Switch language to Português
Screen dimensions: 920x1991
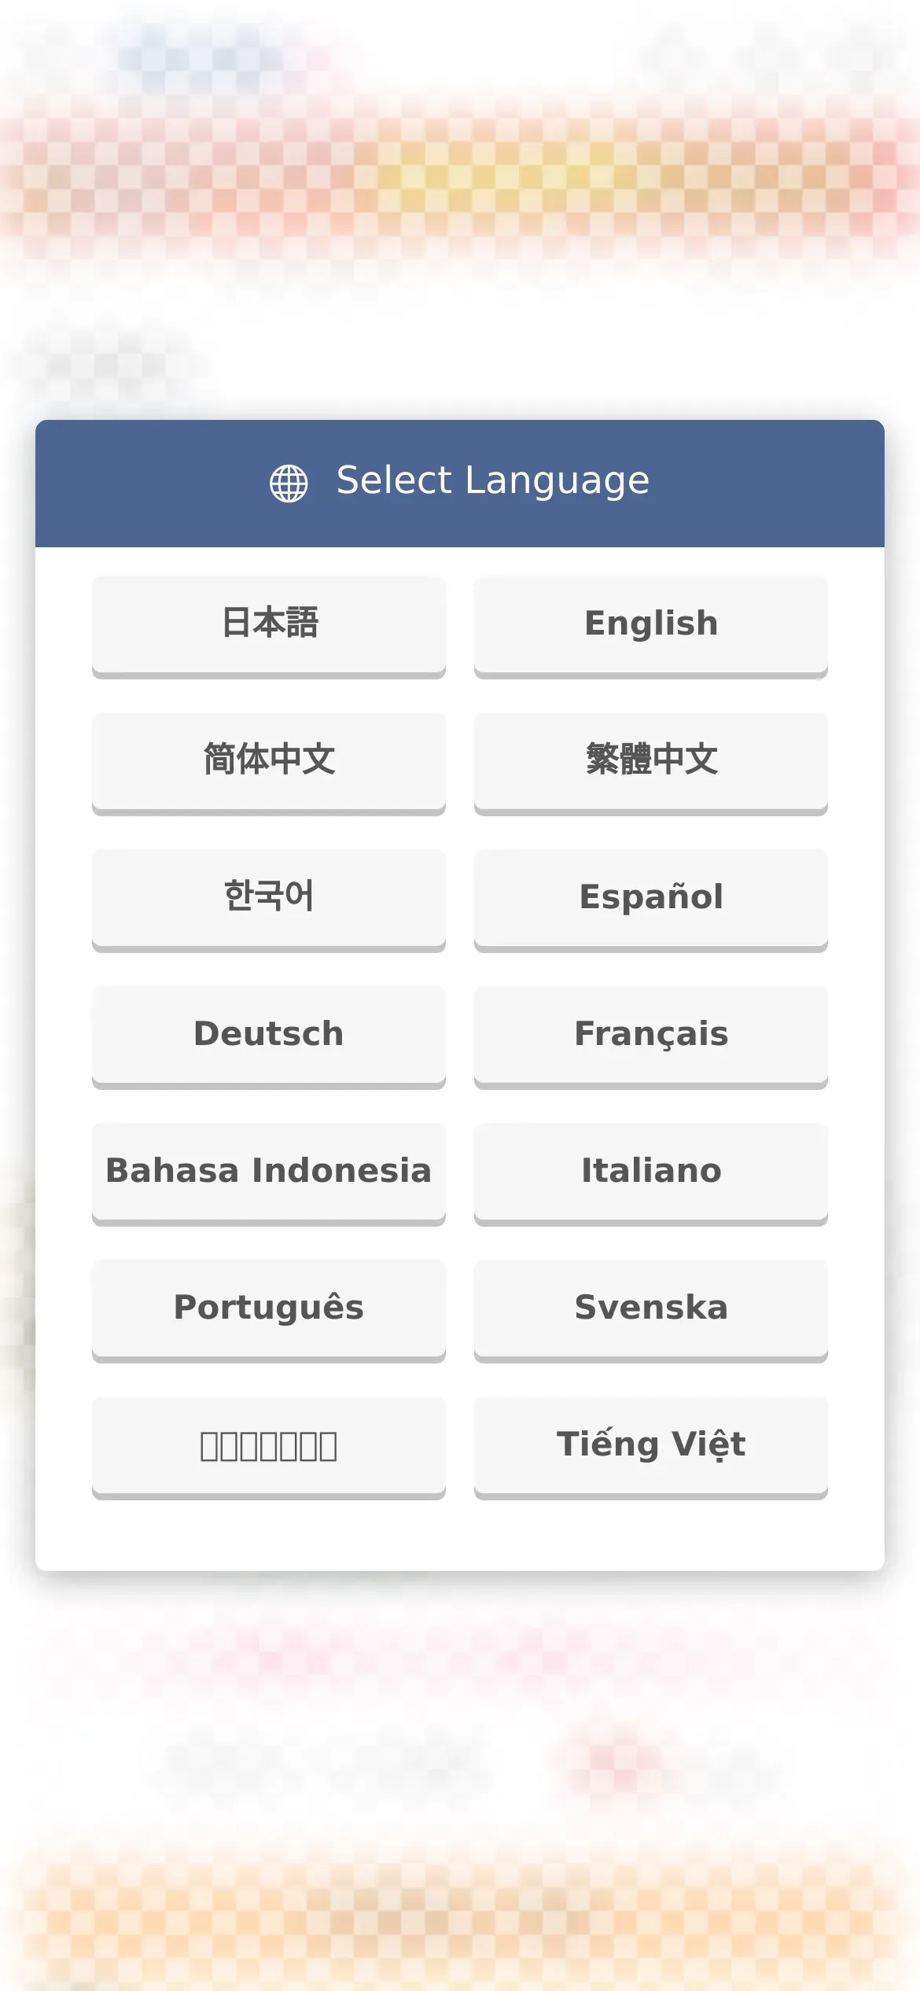(x=269, y=1311)
